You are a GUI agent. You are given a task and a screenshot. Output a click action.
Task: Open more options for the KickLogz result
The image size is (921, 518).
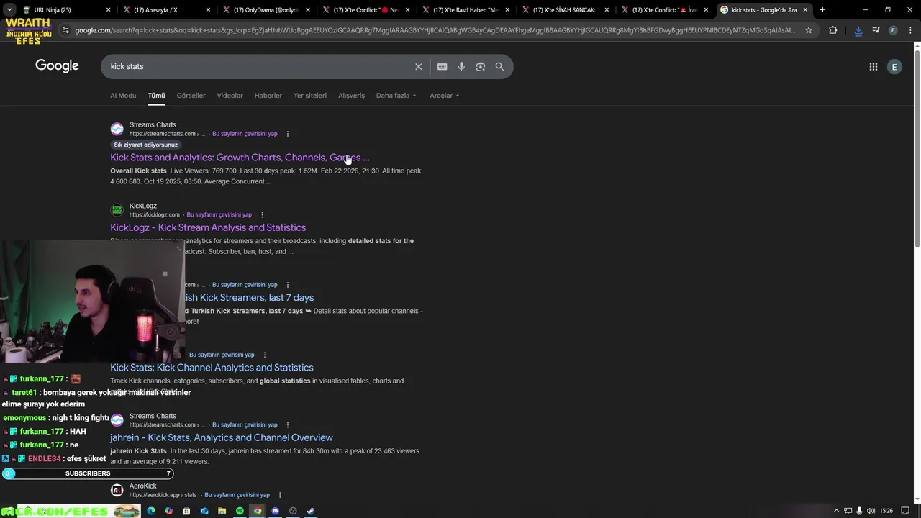262,215
